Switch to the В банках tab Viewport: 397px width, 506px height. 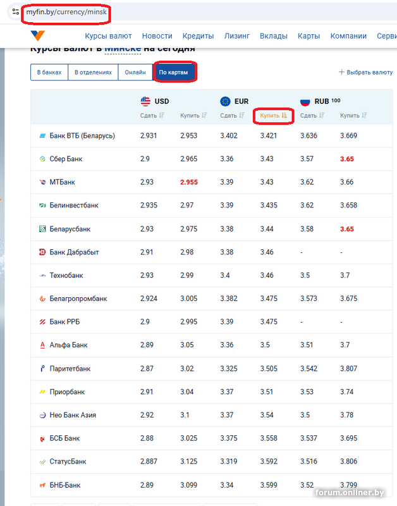49,72
